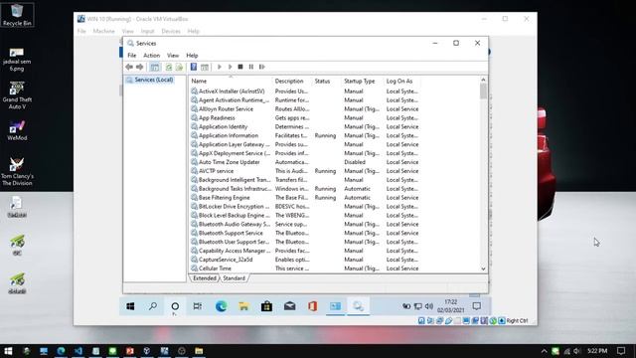Open Mail app from VM taskbar

(289, 306)
